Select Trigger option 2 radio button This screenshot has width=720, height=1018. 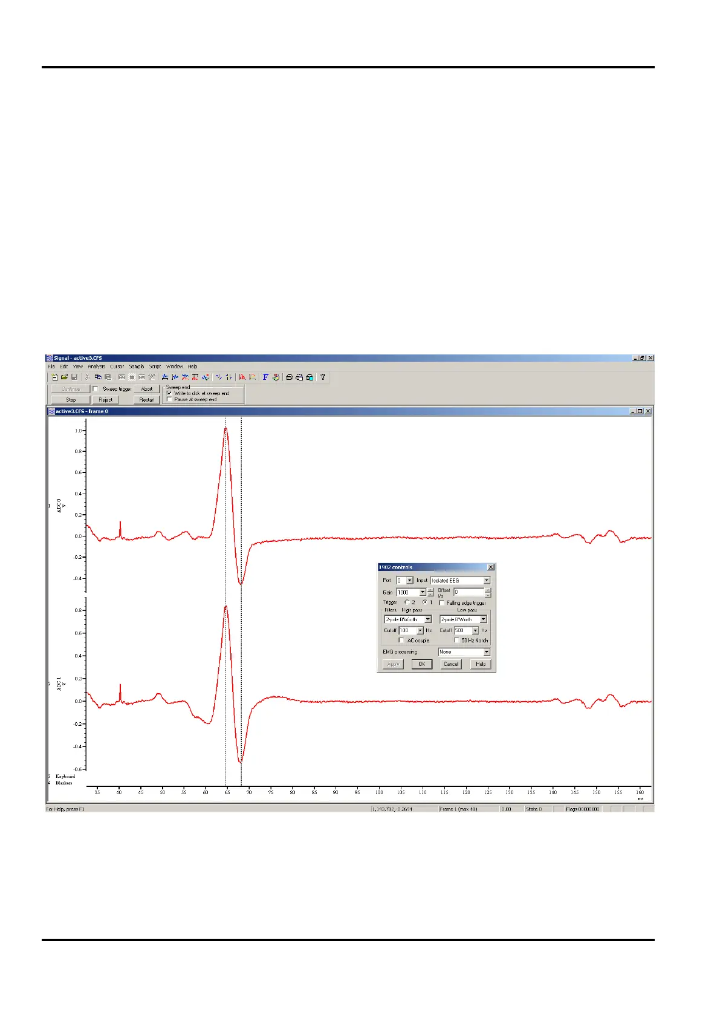[407, 602]
